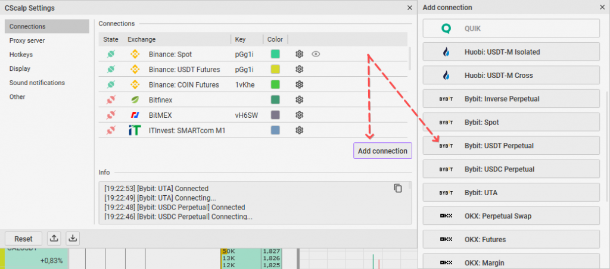The height and width of the screenshot is (269, 610).
Task: Click the Bitfinex leaf logo
Action: click(135, 100)
